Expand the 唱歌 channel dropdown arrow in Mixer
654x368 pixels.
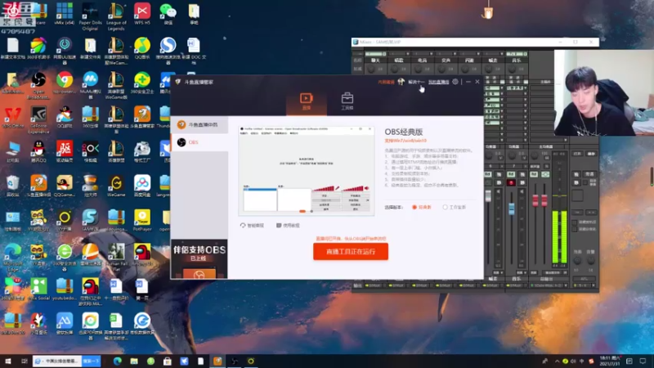tap(407, 54)
